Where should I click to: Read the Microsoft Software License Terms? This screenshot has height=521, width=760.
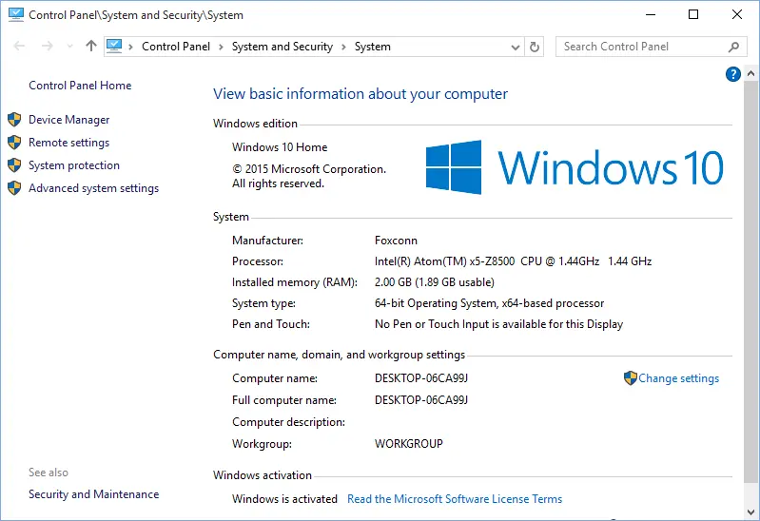pos(455,499)
